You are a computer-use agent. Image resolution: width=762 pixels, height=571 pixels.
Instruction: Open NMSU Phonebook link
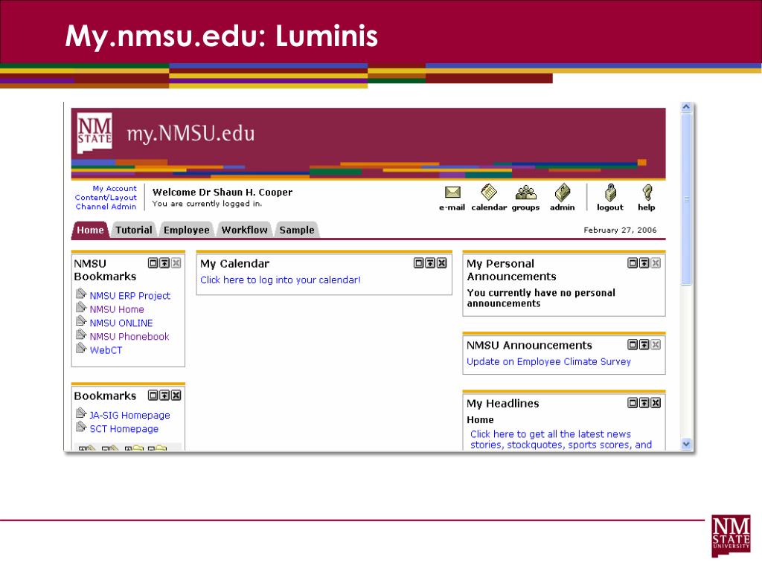click(x=129, y=337)
